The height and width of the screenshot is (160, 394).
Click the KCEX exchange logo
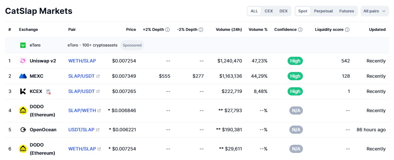tap(23, 92)
